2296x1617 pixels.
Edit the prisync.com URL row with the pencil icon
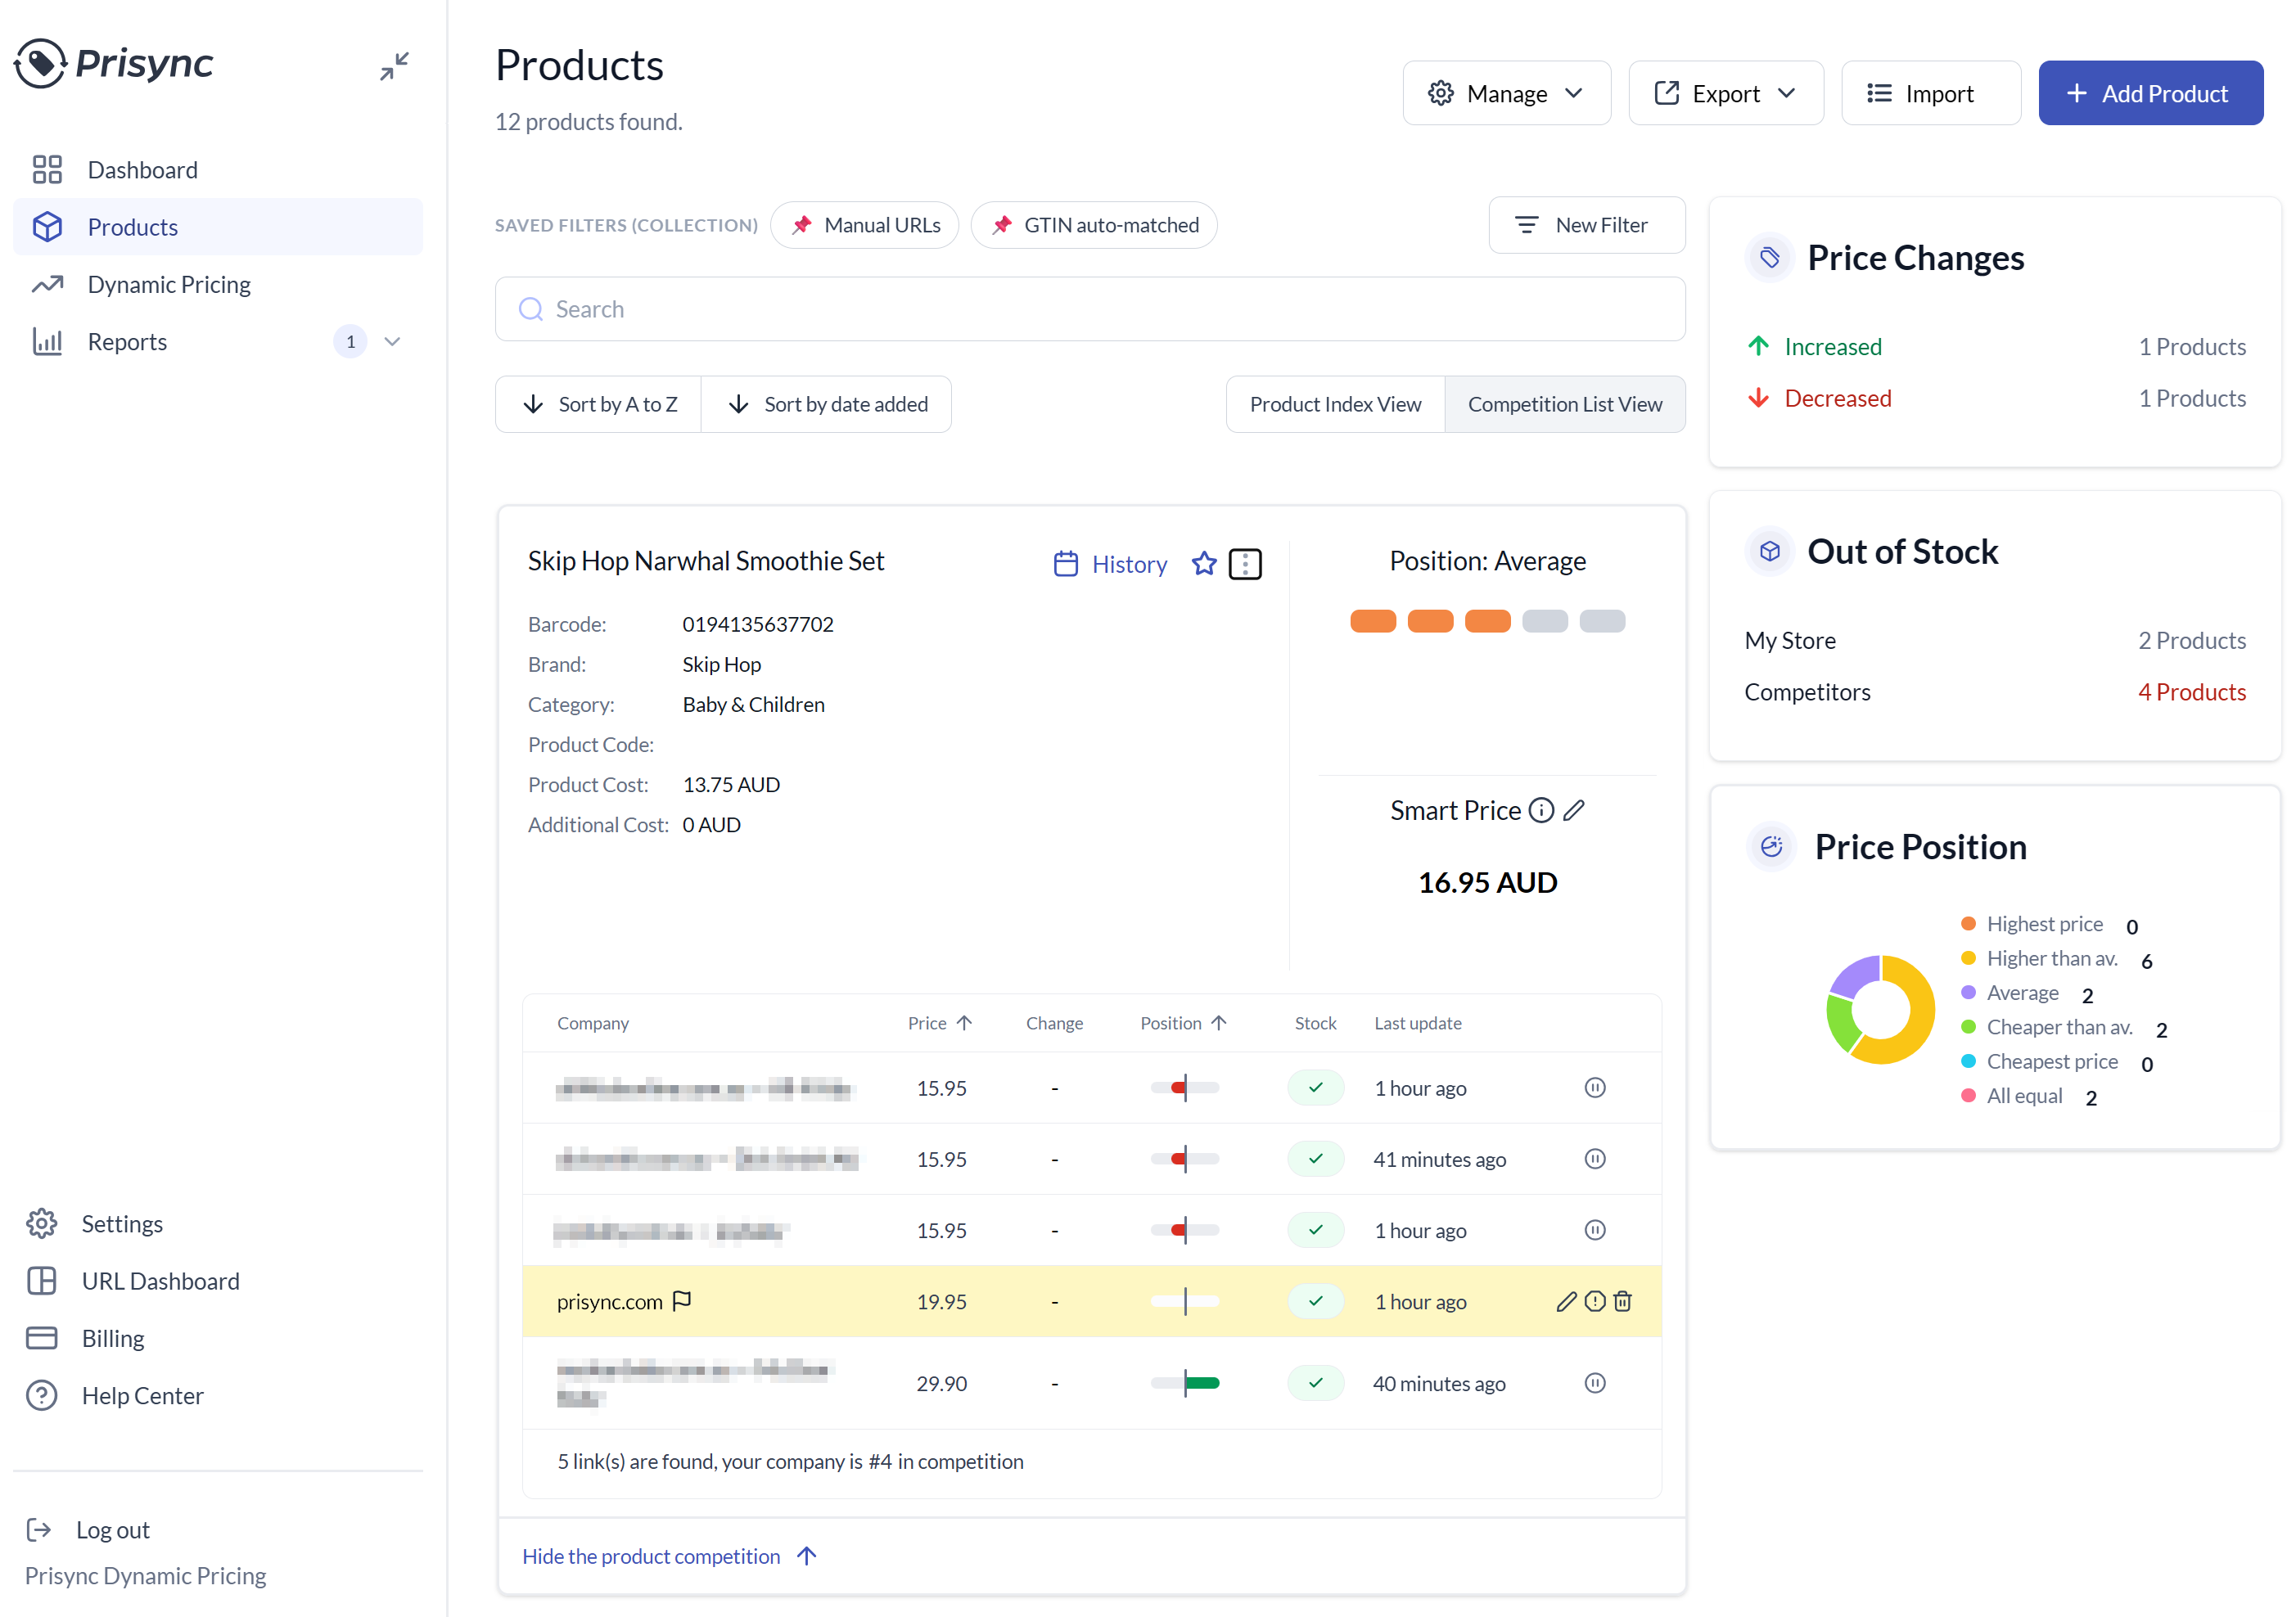[1566, 1301]
